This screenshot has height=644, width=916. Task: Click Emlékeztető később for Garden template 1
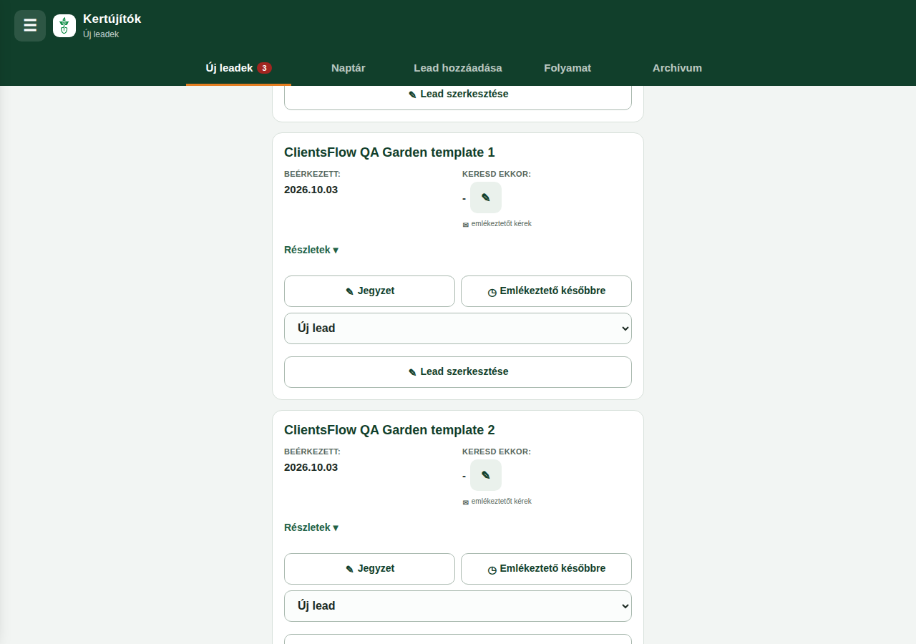click(546, 291)
